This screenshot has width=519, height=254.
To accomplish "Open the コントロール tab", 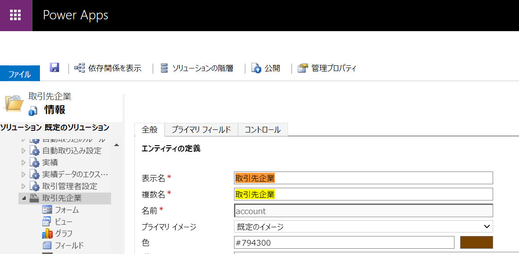I will [263, 129].
